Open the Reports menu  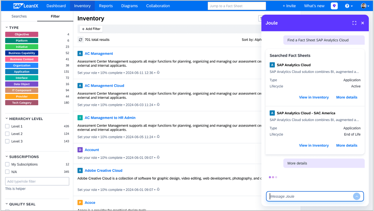click(106, 6)
